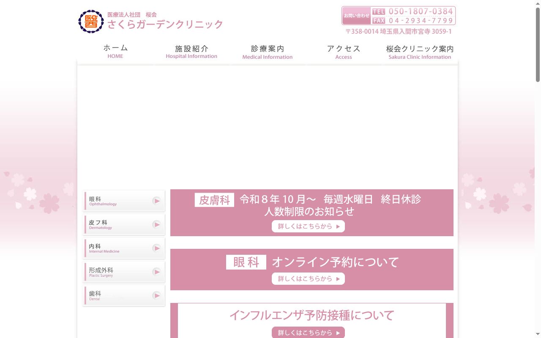This screenshot has width=541, height=338.
Task: Click the 眼科 white label in banner
Action: tap(246, 262)
